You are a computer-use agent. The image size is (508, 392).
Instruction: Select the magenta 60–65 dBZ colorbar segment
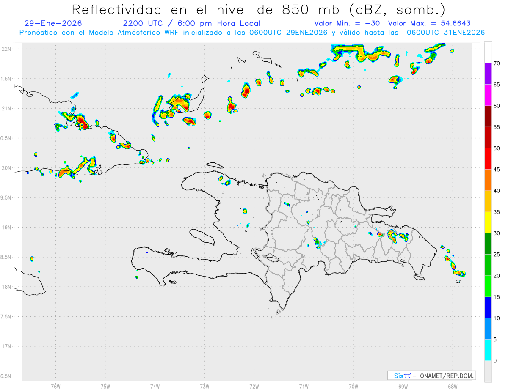pyautogui.click(x=488, y=95)
